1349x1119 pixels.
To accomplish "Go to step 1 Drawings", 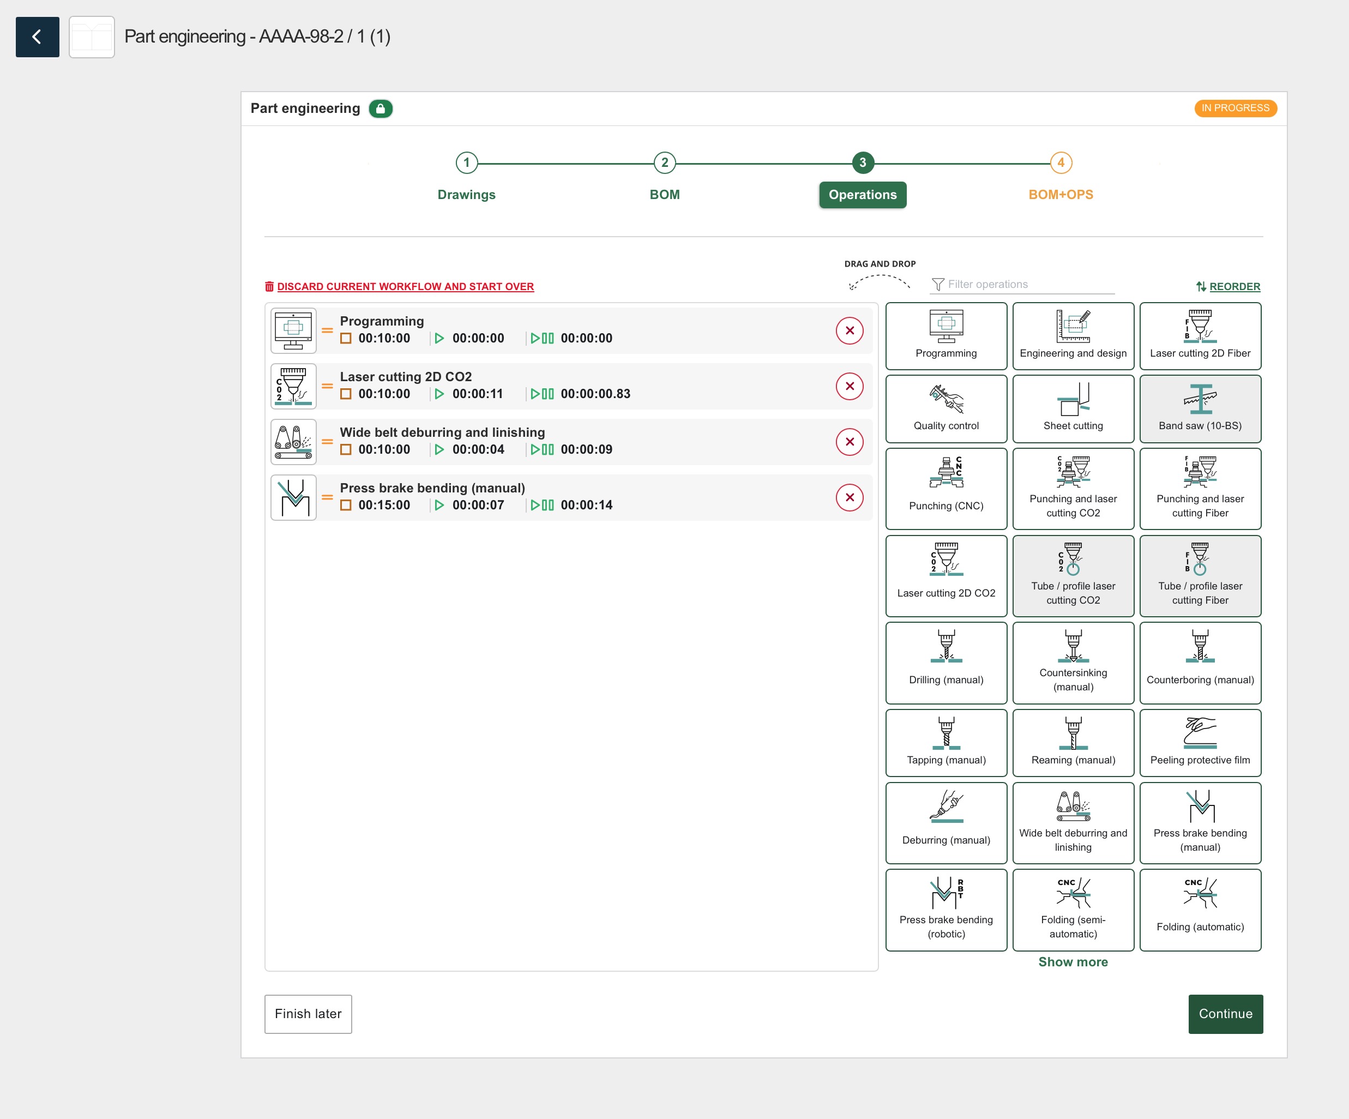I will (466, 163).
